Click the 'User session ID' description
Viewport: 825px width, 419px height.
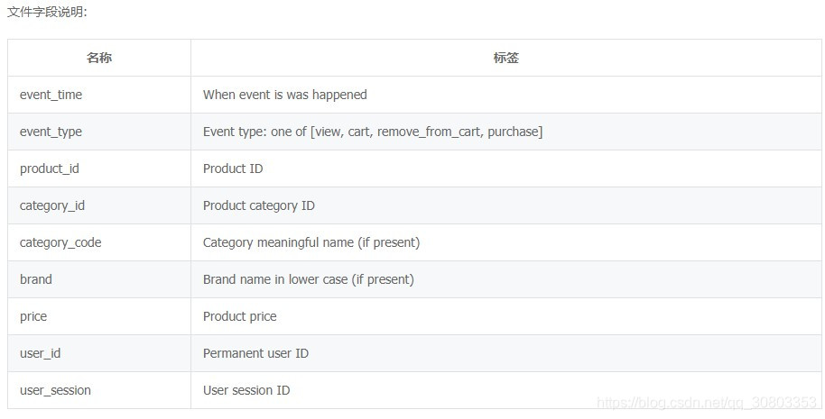coord(246,390)
